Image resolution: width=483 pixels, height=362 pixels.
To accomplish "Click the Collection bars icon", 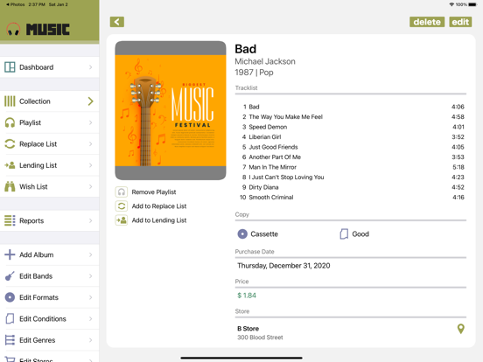I will 10,101.
